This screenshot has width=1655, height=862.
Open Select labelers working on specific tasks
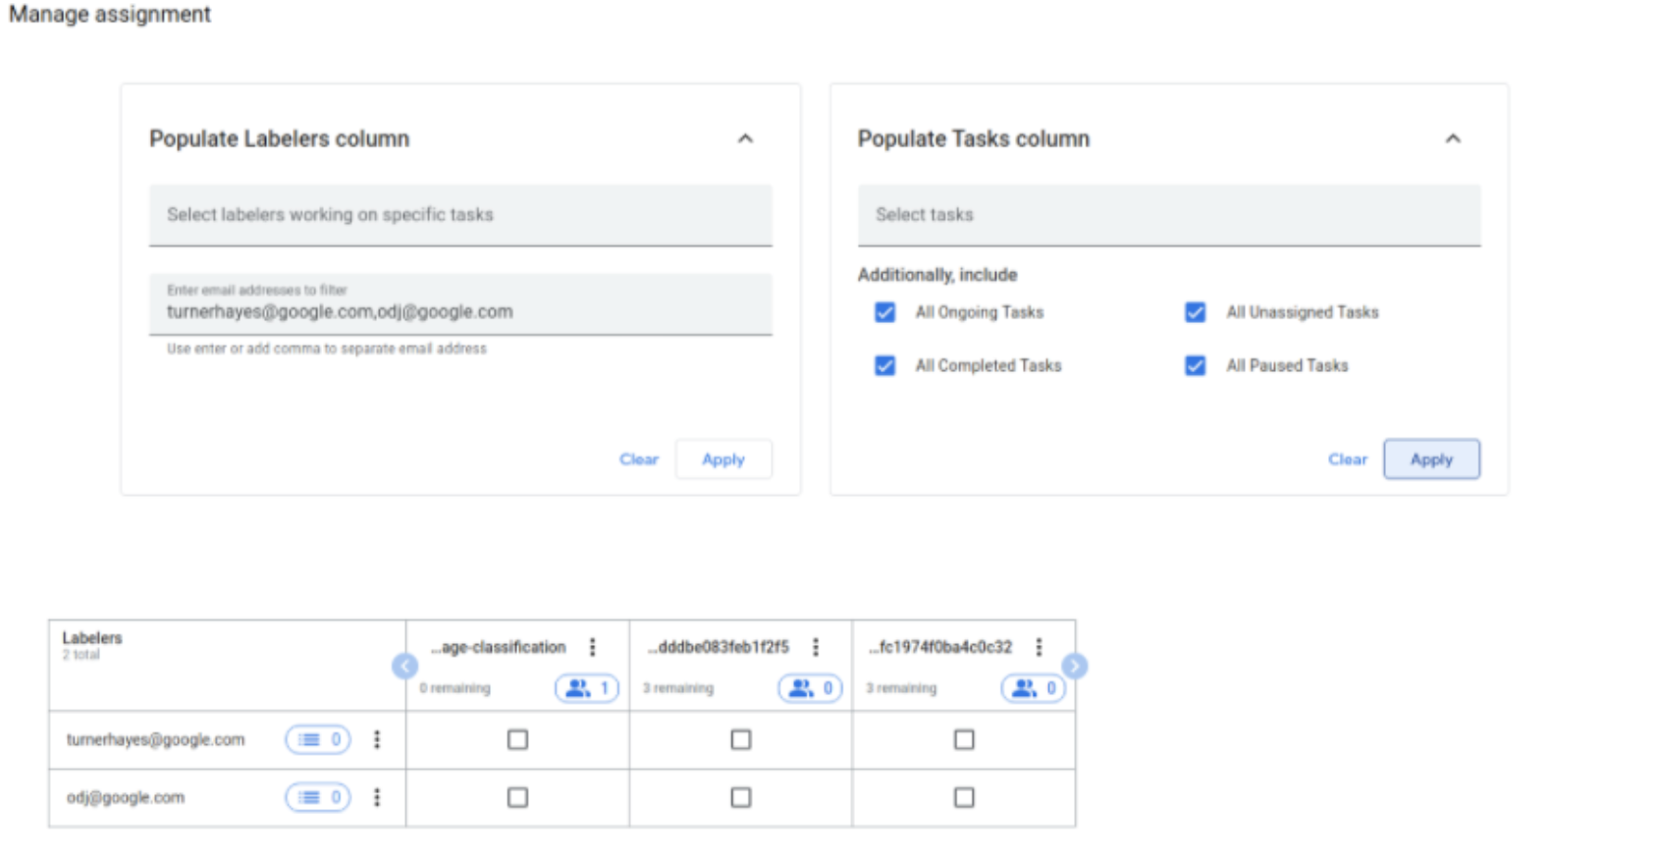(460, 215)
